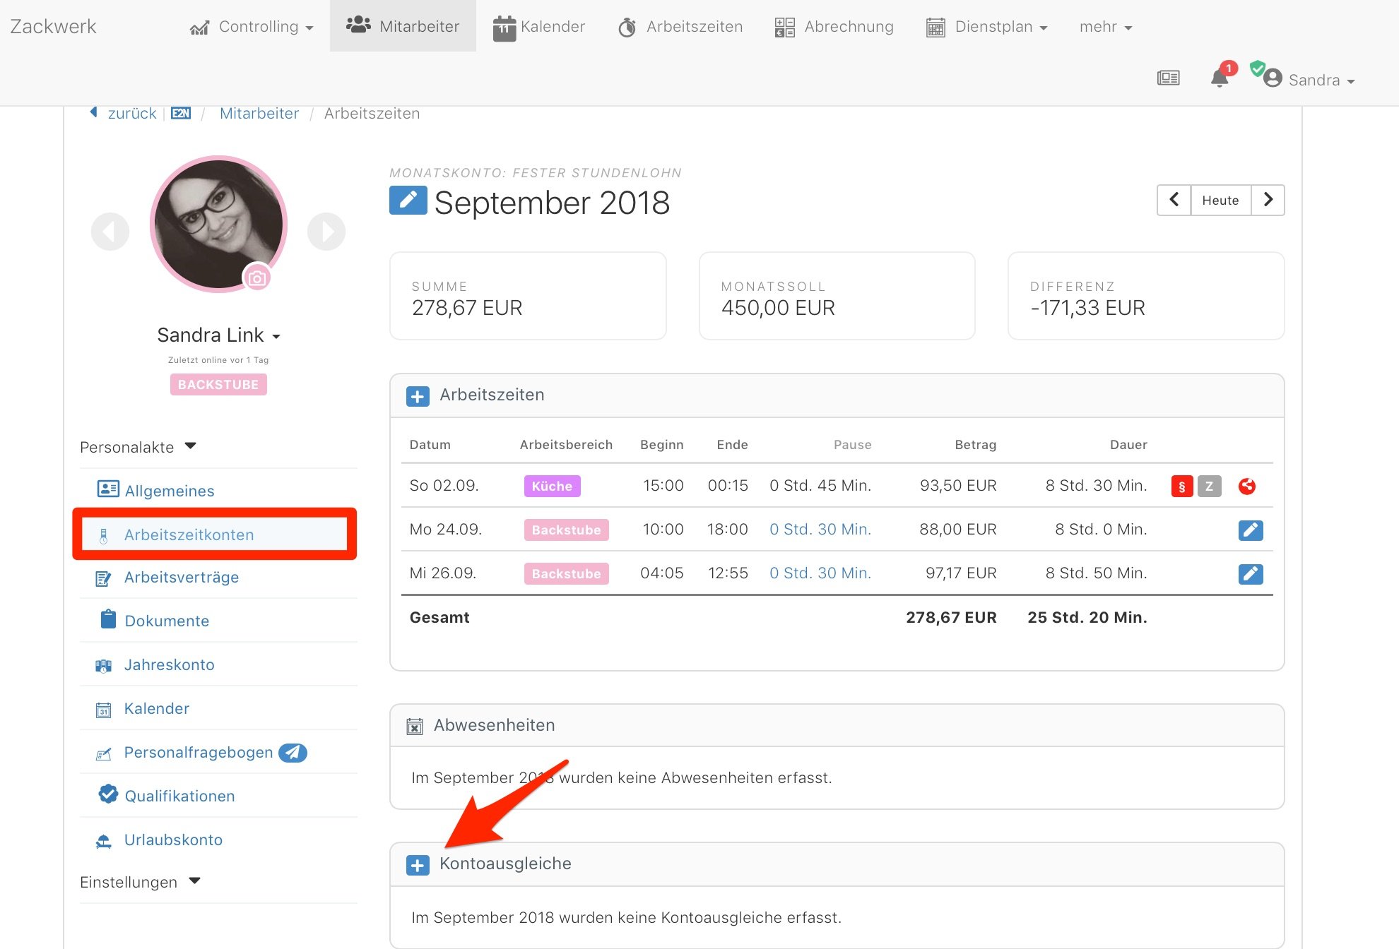Change profile photo via camera icon
The width and height of the screenshot is (1399, 949).
[x=257, y=277]
